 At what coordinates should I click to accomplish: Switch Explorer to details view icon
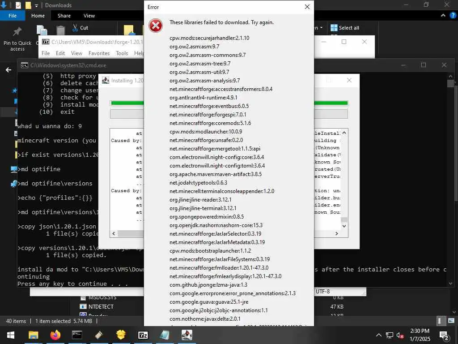pos(441,321)
